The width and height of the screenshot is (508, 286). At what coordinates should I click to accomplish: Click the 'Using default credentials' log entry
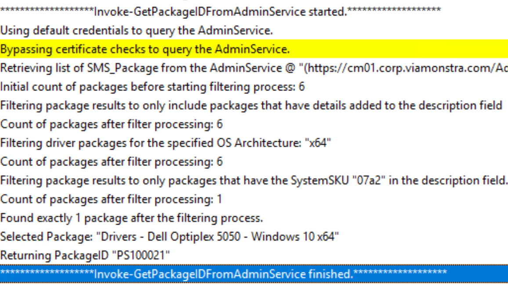pyautogui.click(x=136, y=31)
